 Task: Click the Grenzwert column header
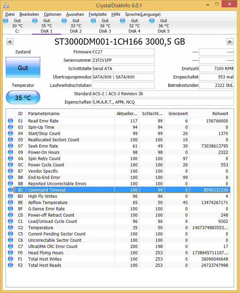click(177, 114)
